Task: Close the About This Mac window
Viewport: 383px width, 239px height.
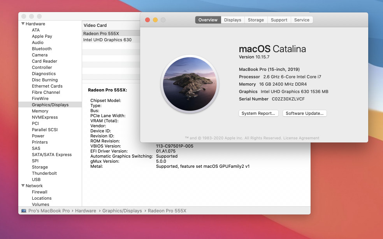Action: tap(148, 20)
